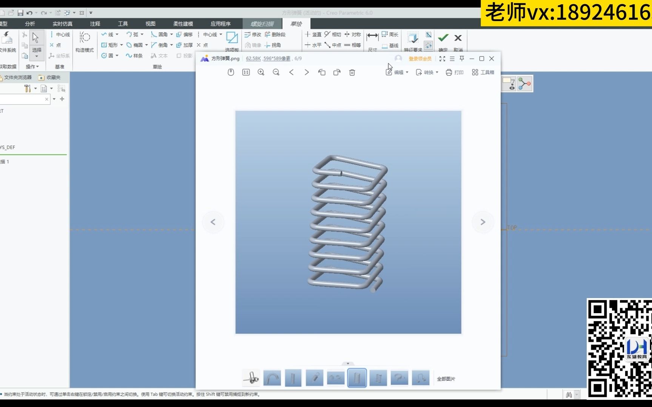Click the 修改 modify tool

click(x=253, y=34)
